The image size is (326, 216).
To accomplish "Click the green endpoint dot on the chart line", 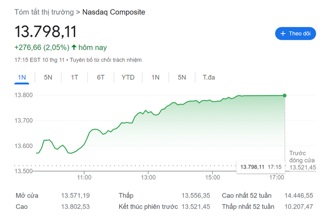I will click(284, 95).
